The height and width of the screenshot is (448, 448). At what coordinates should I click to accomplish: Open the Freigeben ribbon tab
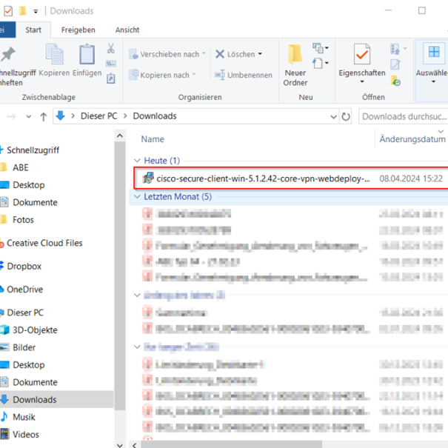tap(78, 30)
